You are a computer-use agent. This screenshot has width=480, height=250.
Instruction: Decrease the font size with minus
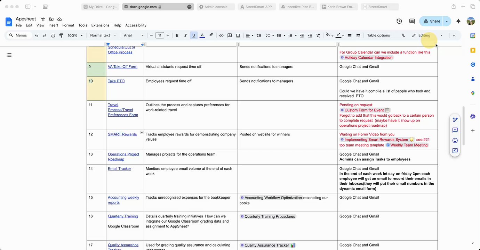click(151, 35)
